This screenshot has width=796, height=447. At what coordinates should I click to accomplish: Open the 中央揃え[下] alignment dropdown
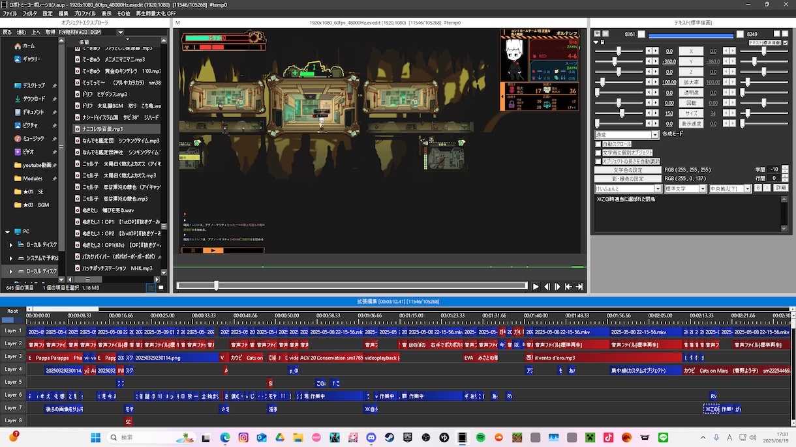pyautogui.click(x=730, y=188)
